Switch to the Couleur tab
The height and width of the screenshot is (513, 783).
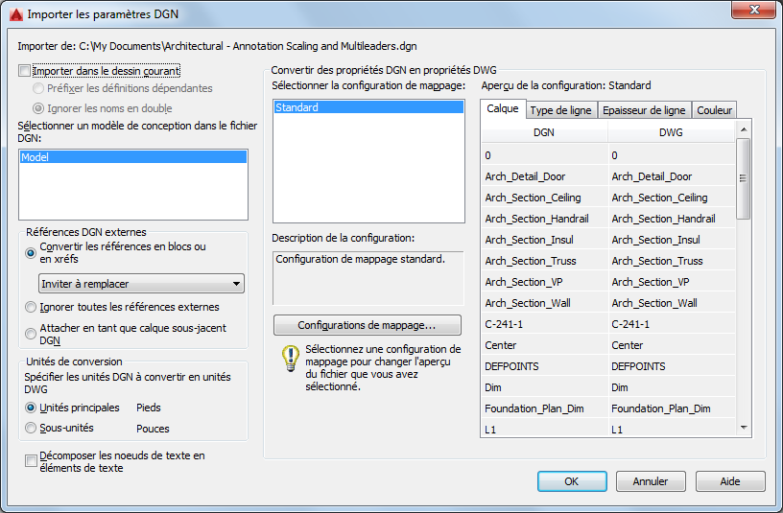pos(714,110)
